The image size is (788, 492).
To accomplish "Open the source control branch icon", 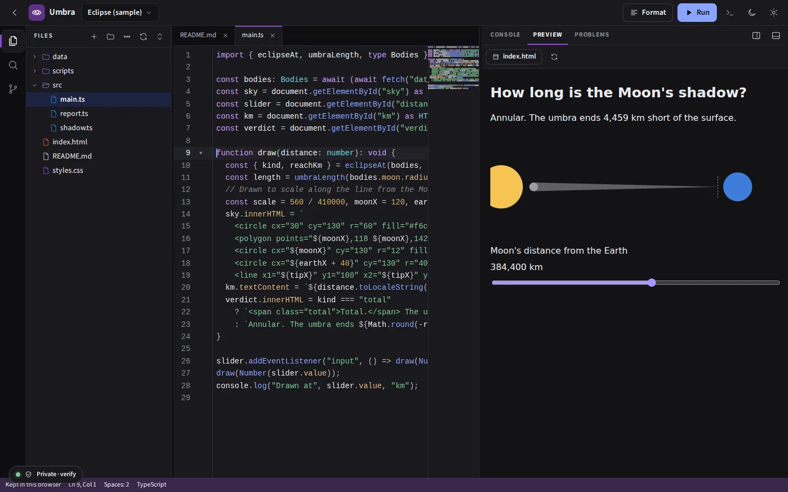I will point(13,89).
